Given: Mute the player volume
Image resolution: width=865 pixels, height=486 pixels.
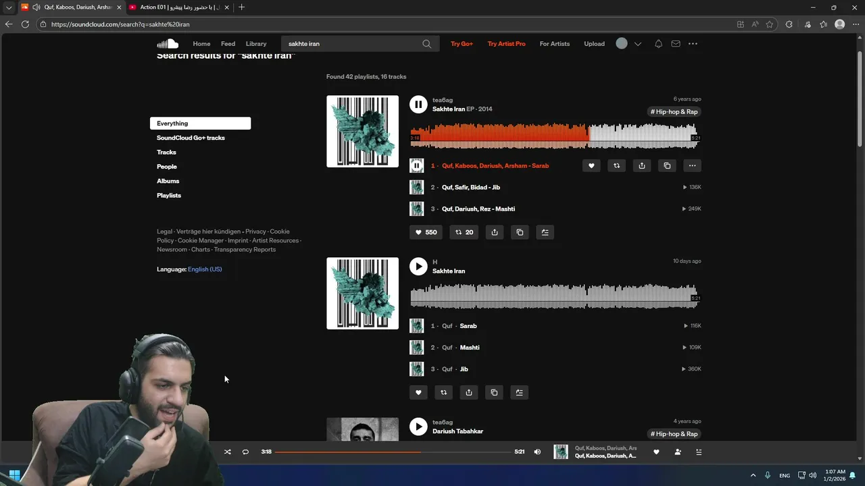Looking at the screenshot, I should (x=537, y=452).
